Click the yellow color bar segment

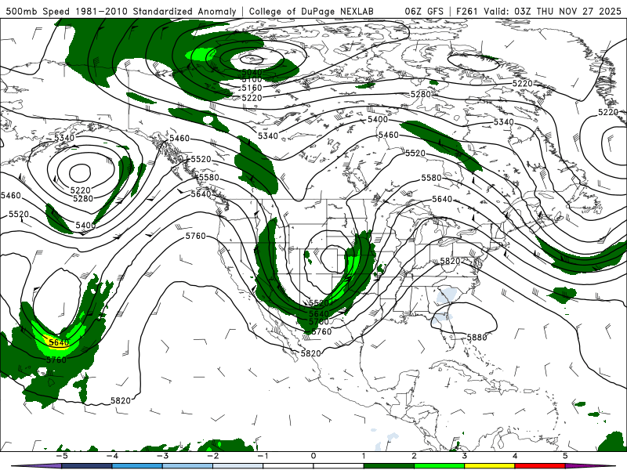coord(489,466)
